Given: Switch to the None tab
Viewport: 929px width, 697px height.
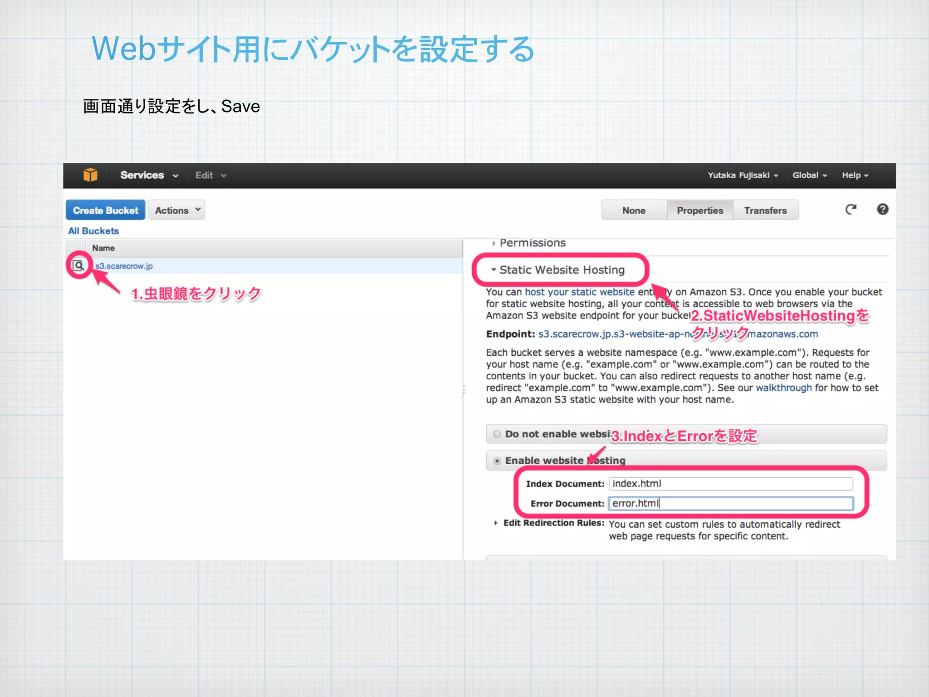Looking at the screenshot, I should tap(634, 210).
